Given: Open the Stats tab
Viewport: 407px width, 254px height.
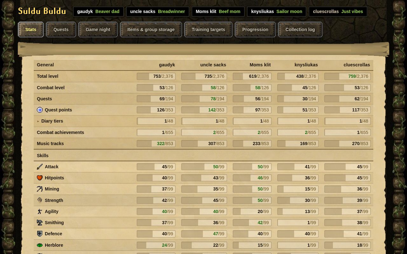Looking at the screenshot, I should pyautogui.click(x=31, y=30).
